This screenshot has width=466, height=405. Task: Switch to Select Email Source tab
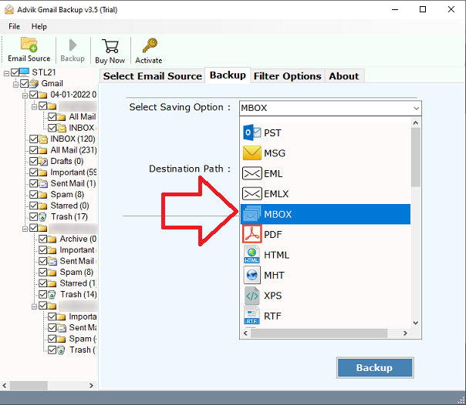(153, 76)
